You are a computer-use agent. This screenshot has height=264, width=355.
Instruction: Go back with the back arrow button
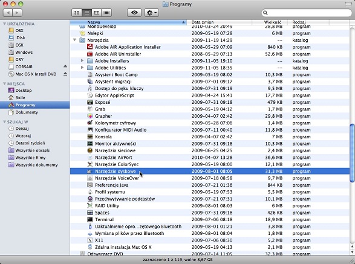pyautogui.click(x=8, y=13)
